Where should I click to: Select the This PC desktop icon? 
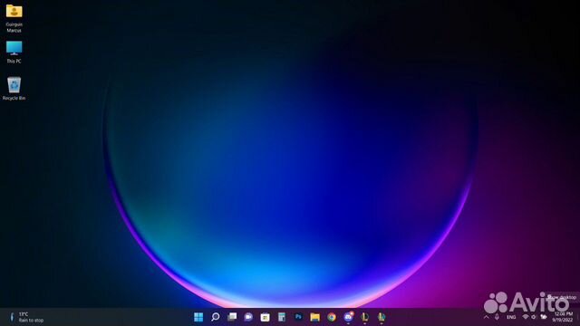(14, 53)
